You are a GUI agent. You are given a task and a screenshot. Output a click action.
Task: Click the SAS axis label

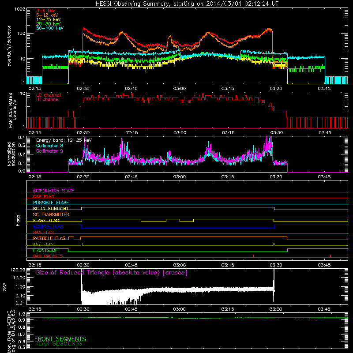pyautogui.click(x=5, y=287)
